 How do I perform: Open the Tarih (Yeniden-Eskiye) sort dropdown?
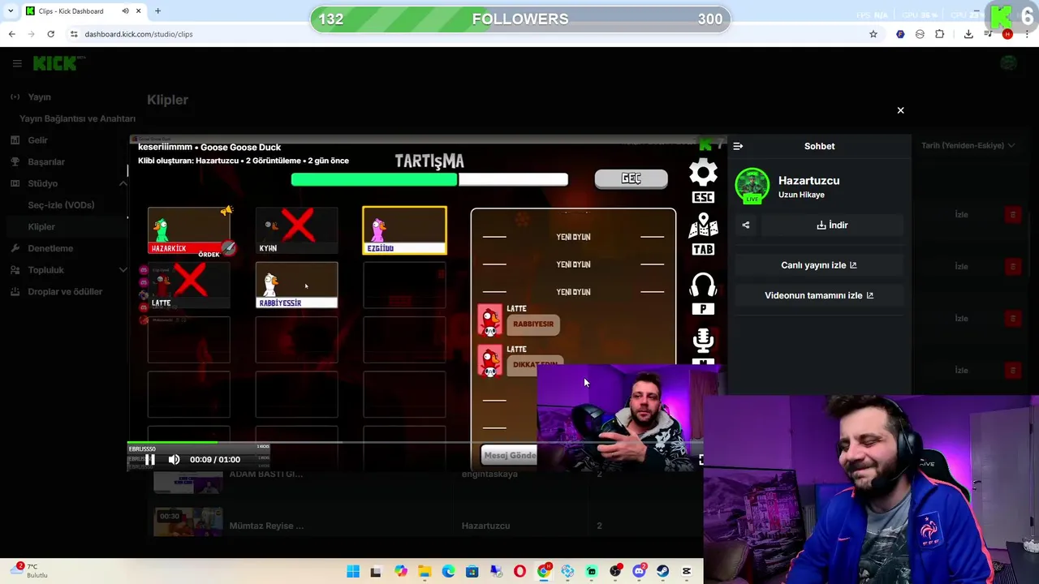968,145
